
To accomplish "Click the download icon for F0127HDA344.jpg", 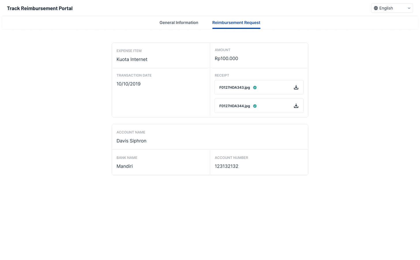I will pos(296,106).
